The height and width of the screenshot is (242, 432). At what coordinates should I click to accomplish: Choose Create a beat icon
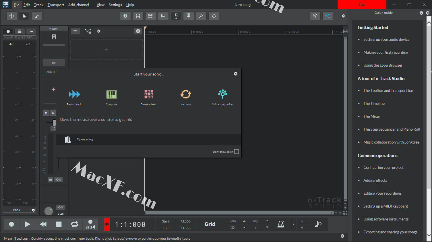148,94
